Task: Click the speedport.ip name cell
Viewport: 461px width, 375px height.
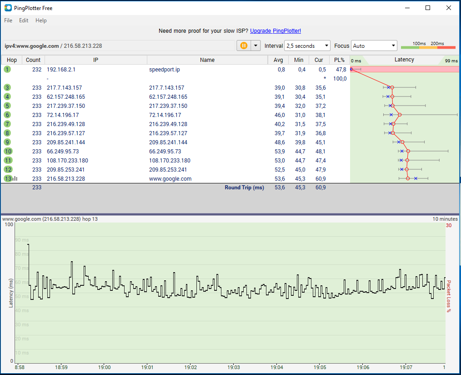Action: point(164,70)
